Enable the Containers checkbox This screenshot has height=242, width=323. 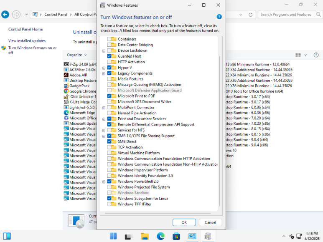point(109,39)
